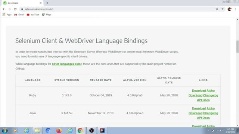The width and height of the screenshot is (239, 134).
Task: Click the padlock site info icon
Action: pos(22,9)
